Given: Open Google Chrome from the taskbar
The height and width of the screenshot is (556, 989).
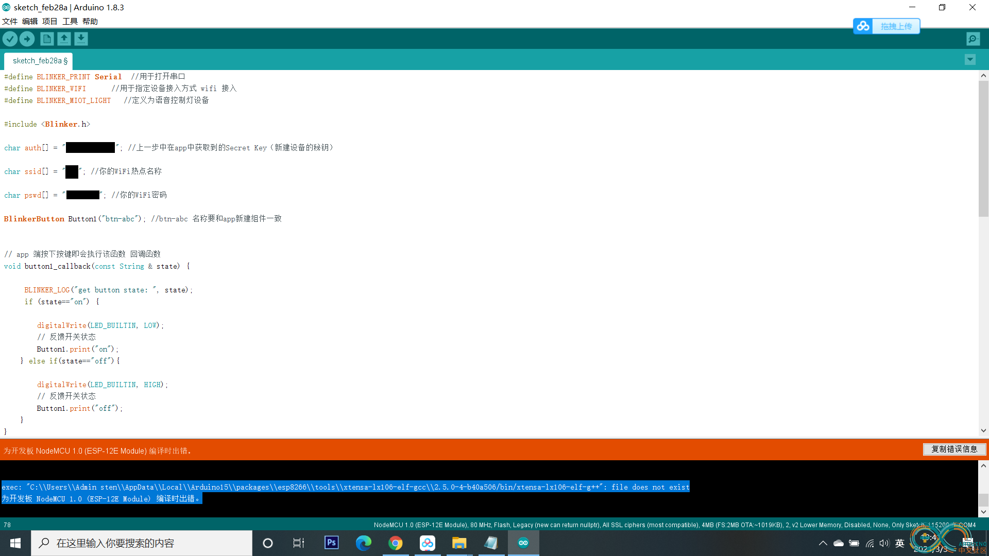Looking at the screenshot, I should click(396, 543).
